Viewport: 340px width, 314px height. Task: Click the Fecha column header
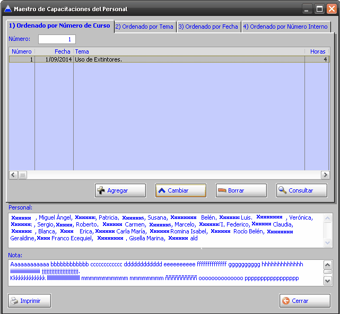[x=54, y=51]
